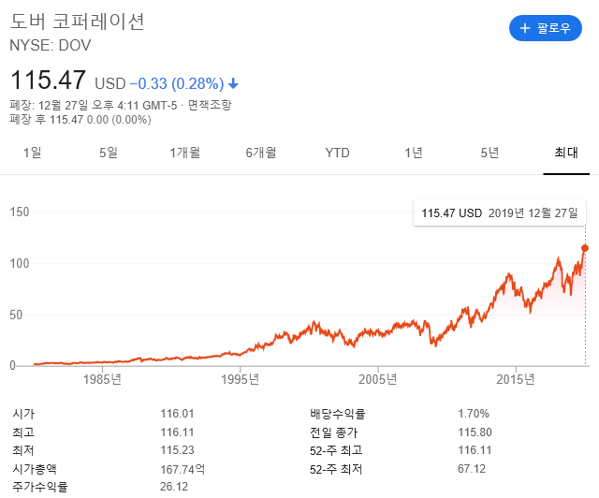Click the current price 115.47
The image size is (599, 498).
pos(48,80)
